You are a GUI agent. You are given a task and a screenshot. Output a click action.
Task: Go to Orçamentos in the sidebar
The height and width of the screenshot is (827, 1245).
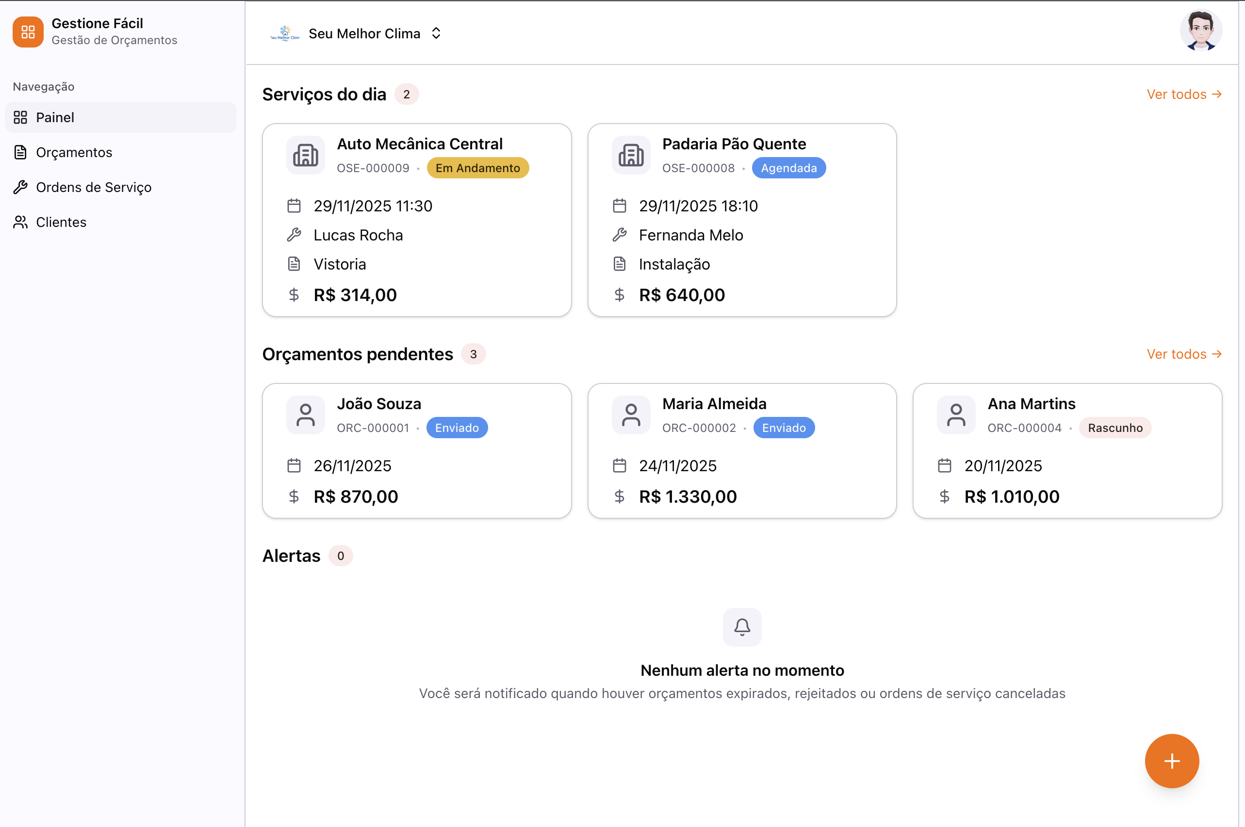(x=74, y=152)
